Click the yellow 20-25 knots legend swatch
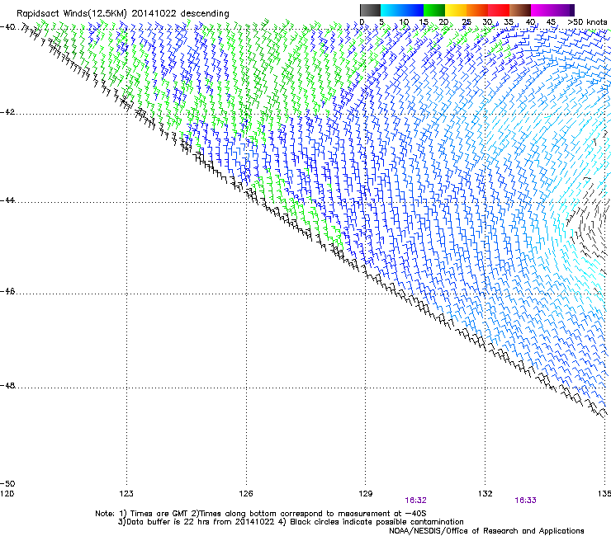Image resolution: width=611 pixels, height=536 pixels. (456, 10)
